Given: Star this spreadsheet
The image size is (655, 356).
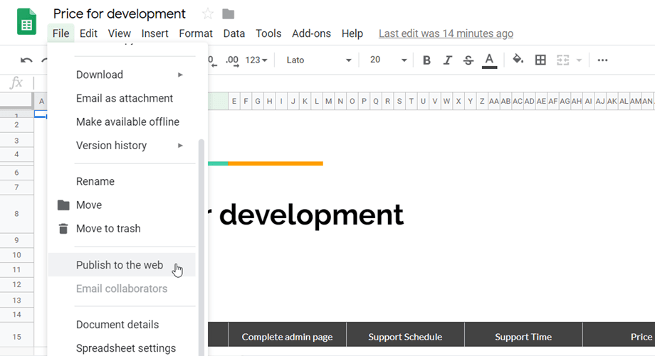Looking at the screenshot, I should [x=208, y=14].
